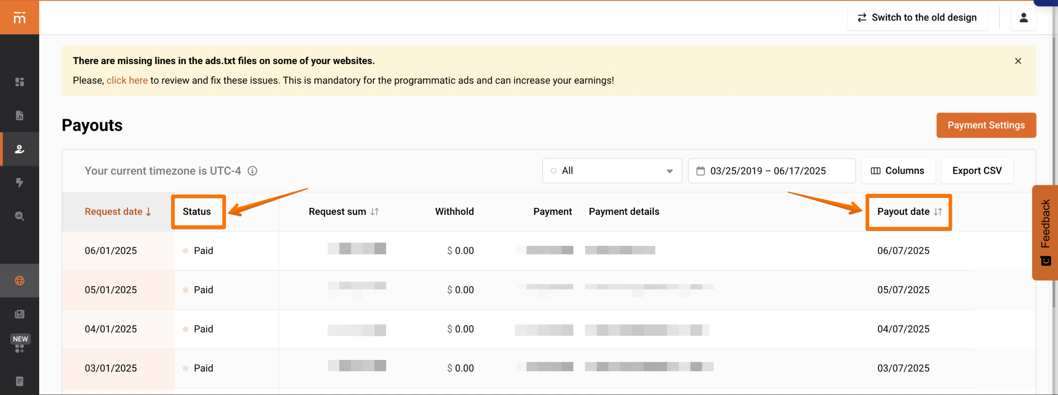This screenshot has height=395, width=1058.
Task: Sort table by Request sum
Action: pos(343,212)
